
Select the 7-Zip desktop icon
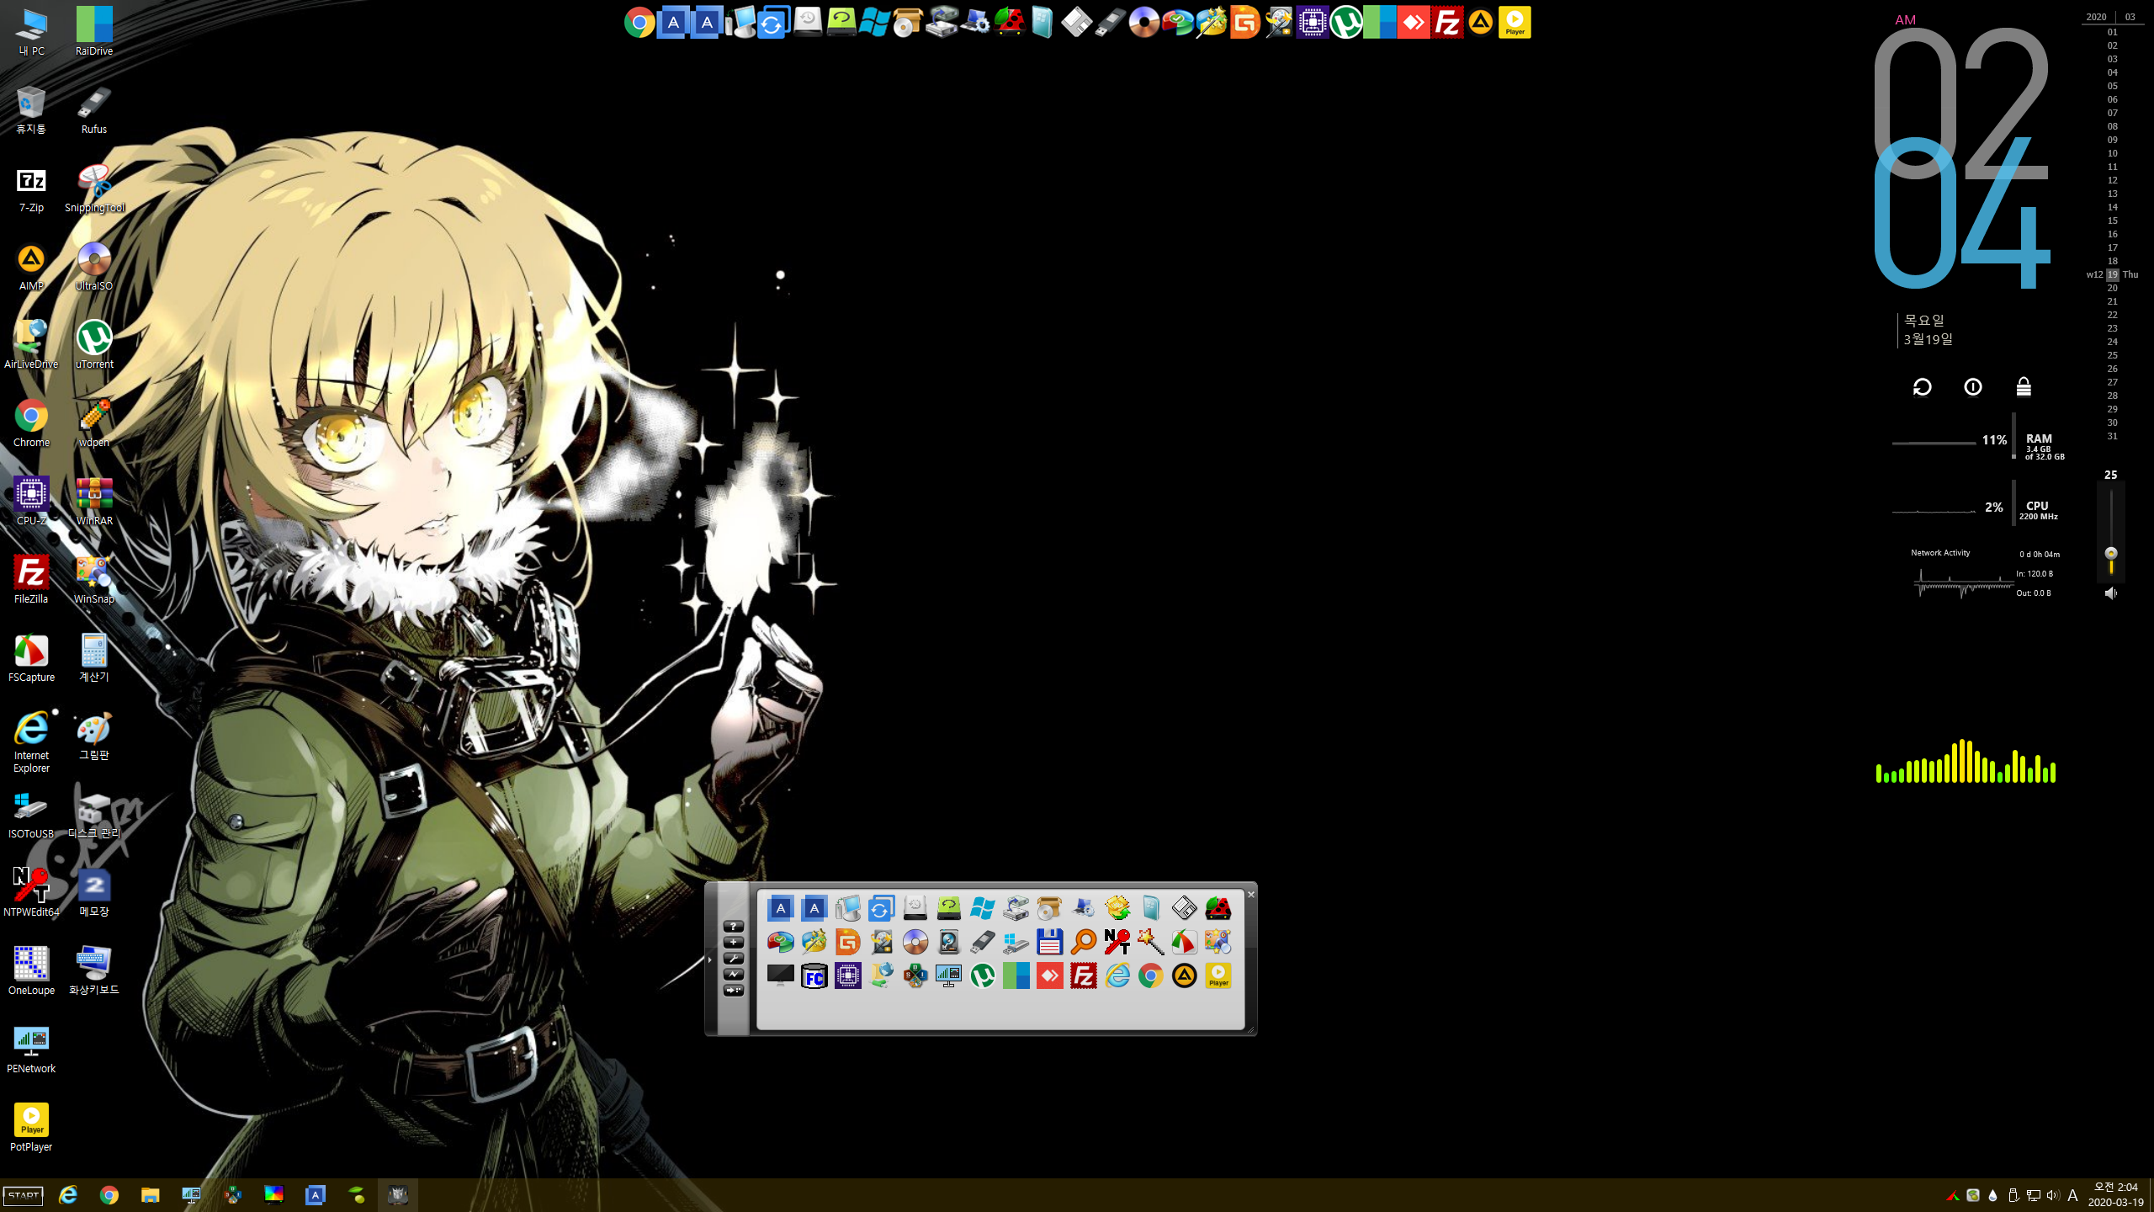[x=31, y=189]
